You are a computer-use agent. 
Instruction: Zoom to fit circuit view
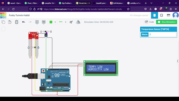pos(3,29)
